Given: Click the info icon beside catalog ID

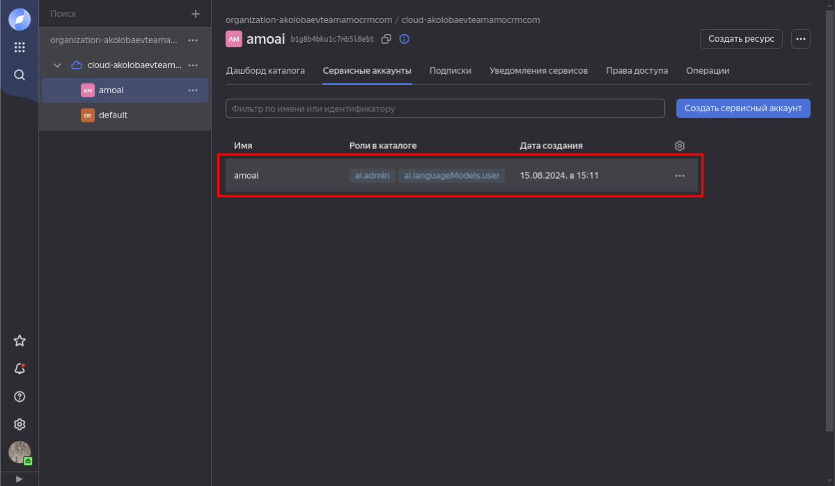Looking at the screenshot, I should (x=404, y=39).
